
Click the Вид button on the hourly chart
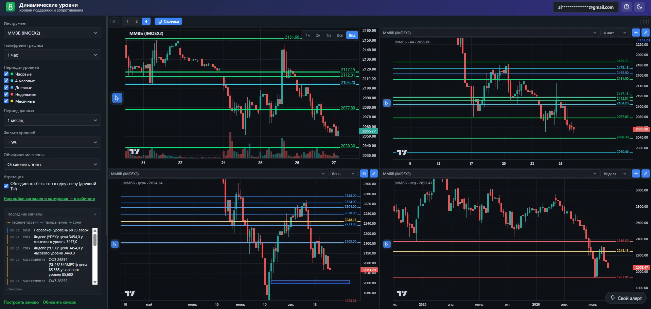pyautogui.click(x=352, y=35)
